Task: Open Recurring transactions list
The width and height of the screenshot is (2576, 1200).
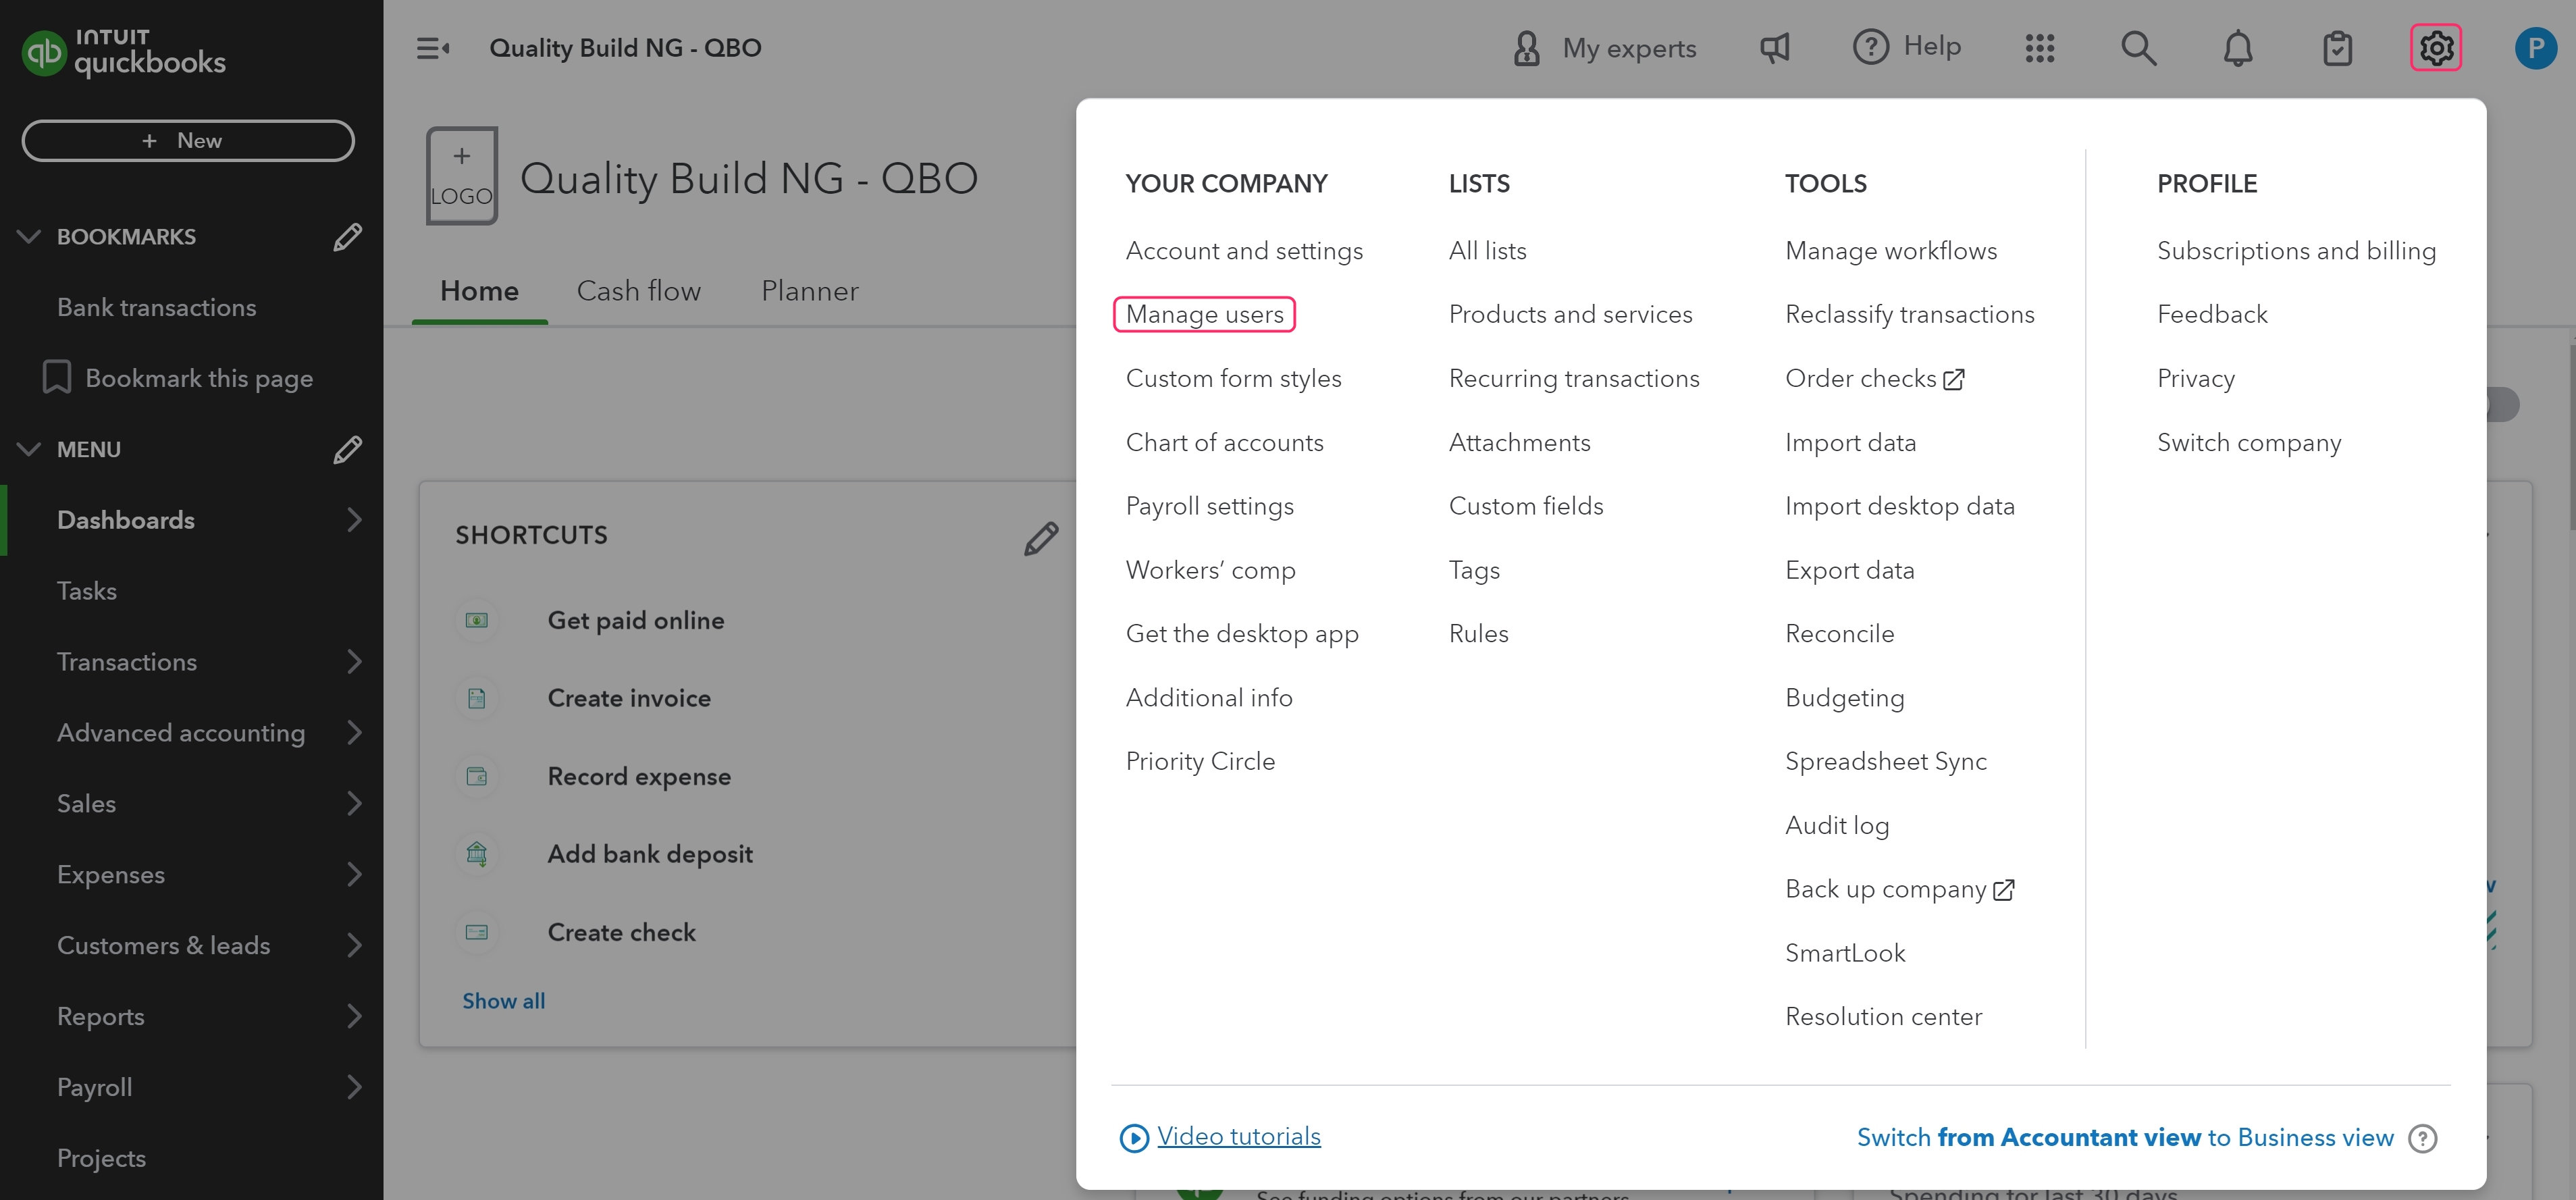Action: 1574,378
